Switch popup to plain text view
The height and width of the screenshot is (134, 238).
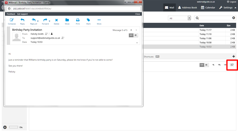pos(136,35)
